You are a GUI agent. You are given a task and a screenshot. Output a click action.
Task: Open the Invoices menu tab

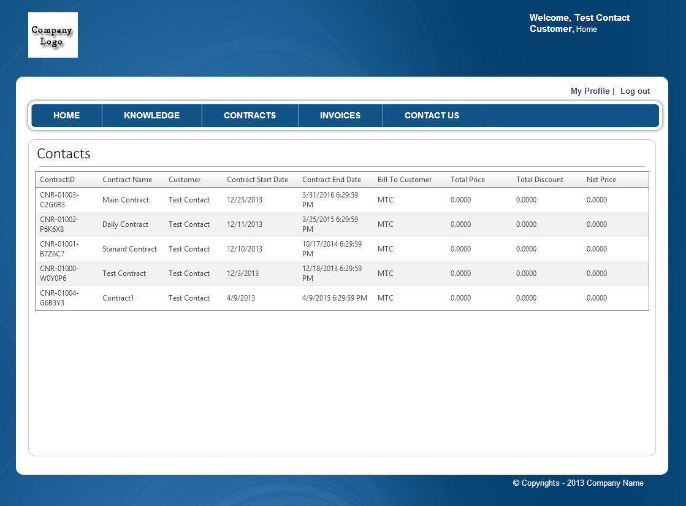[340, 115]
